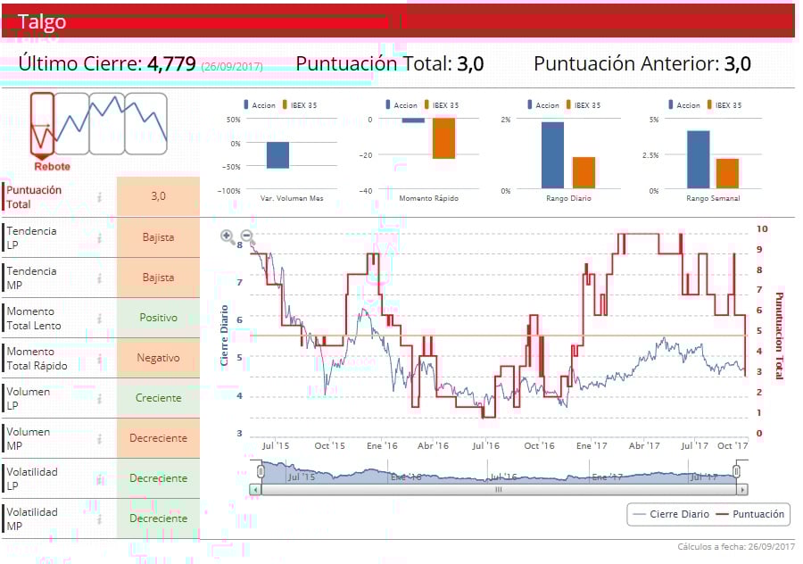Toggle IBEX 35 legend in Rango Semanal chart
The image size is (803, 564).
tap(724, 105)
